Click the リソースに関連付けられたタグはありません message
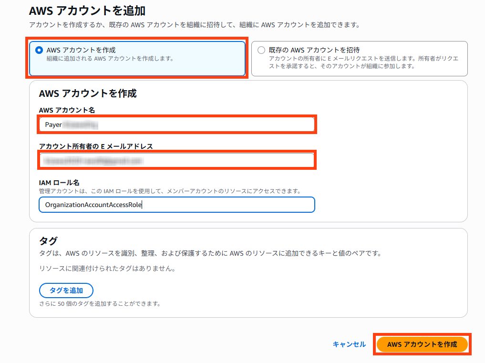 (107, 269)
